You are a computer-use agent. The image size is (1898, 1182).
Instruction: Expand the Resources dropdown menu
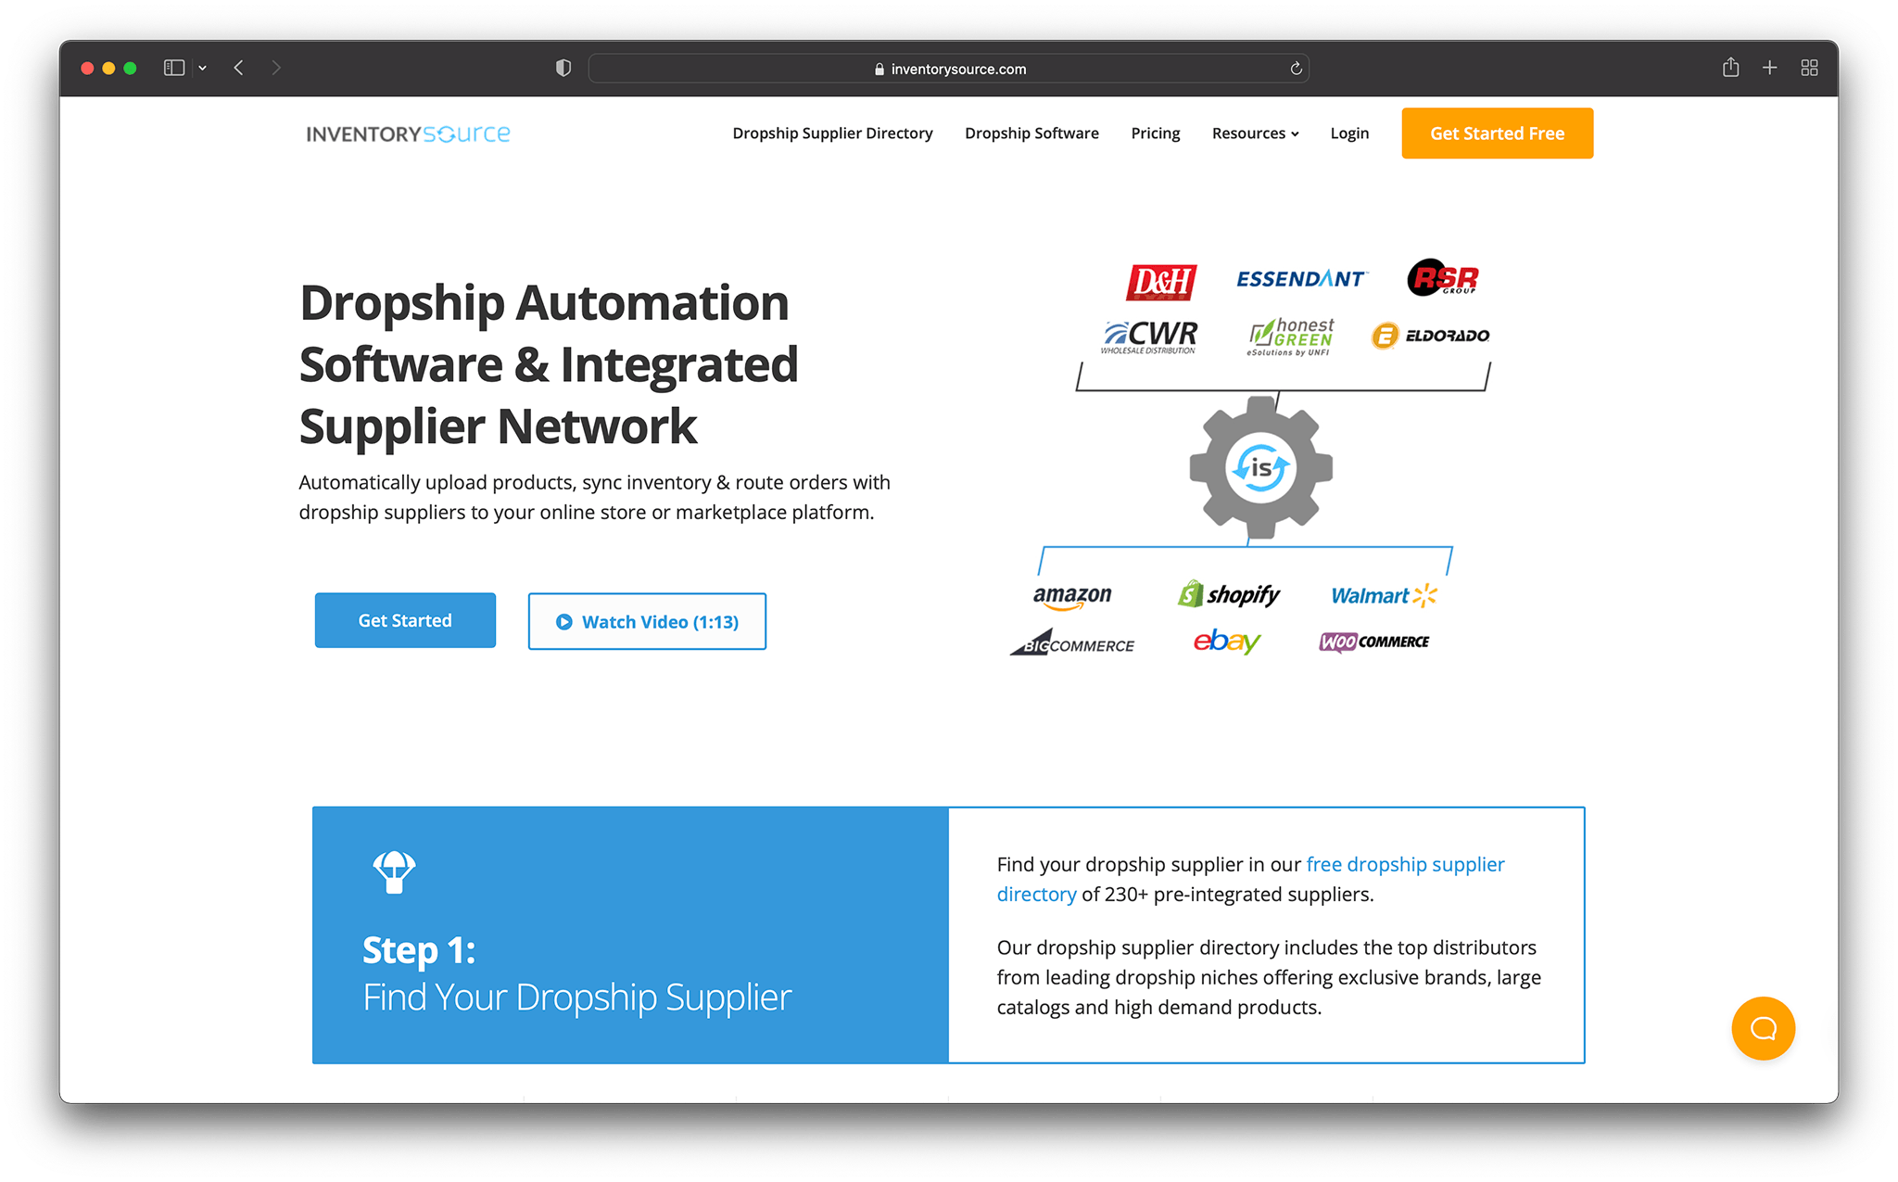pyautogui.click(x=1255, y=133)
